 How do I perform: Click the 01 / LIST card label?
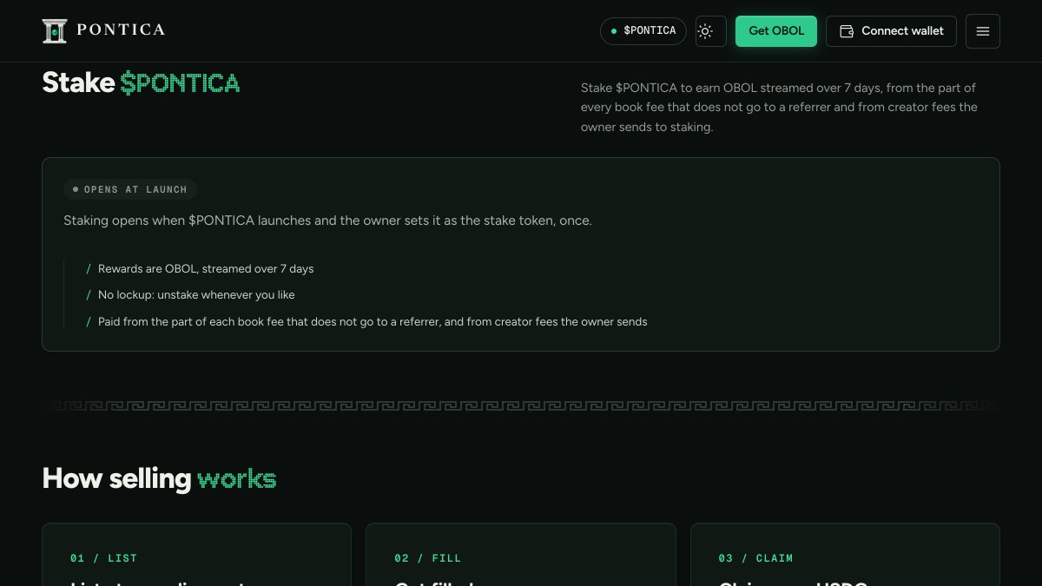click(103, 558)
